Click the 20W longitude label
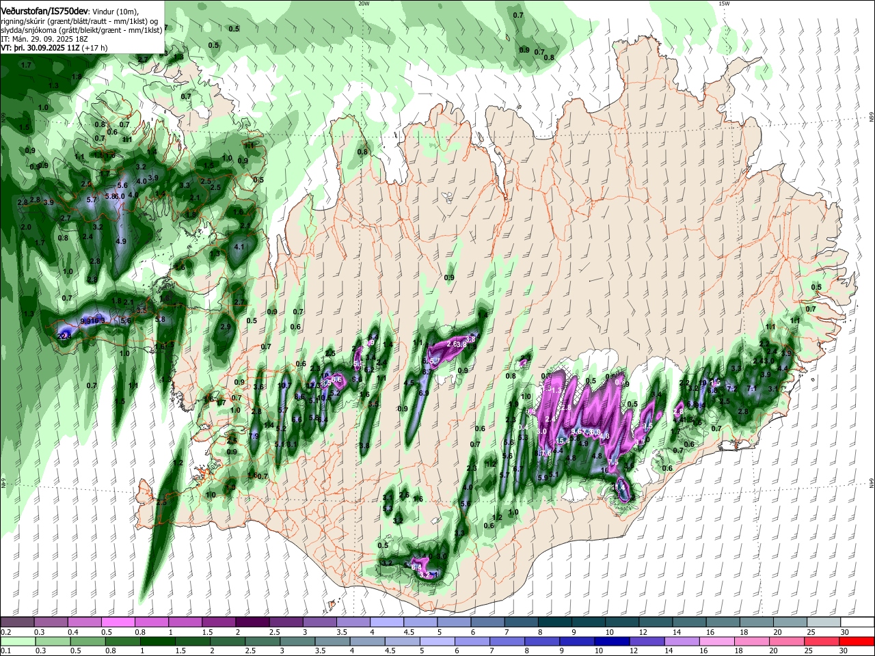The width and height of the screenshot is (875, 656). click(364, 3)
